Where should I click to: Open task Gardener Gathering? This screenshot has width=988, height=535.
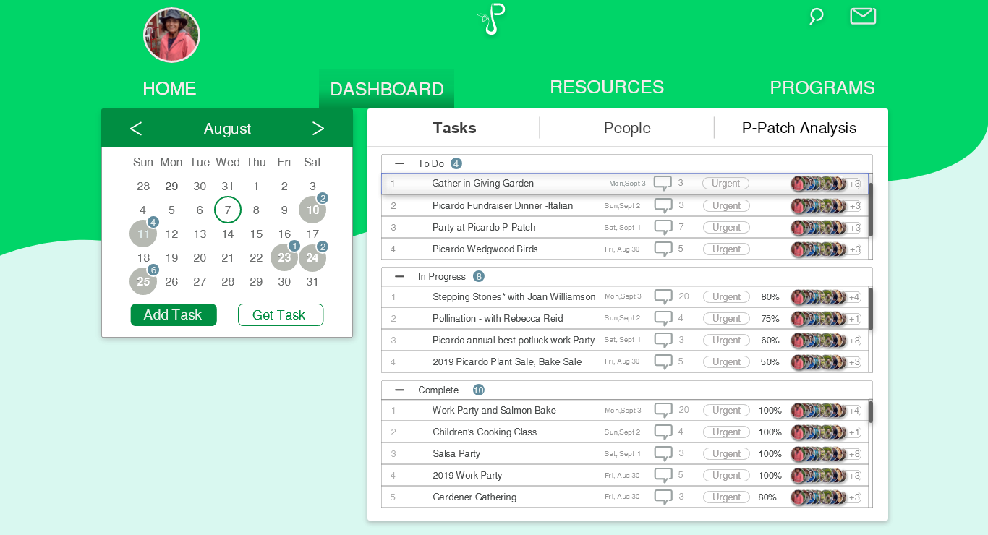474,497
